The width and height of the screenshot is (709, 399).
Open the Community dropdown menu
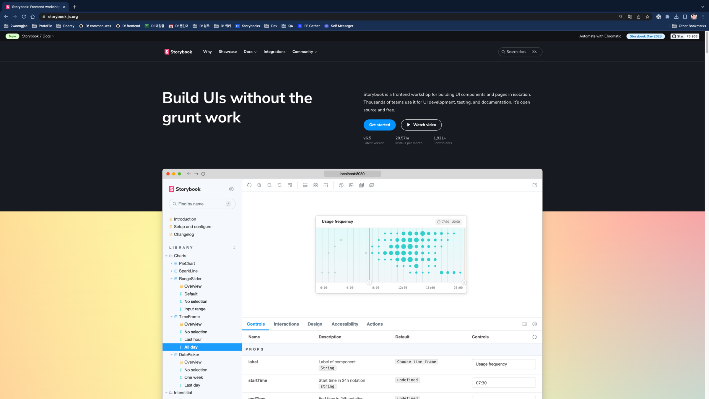(x=304, y=52)
